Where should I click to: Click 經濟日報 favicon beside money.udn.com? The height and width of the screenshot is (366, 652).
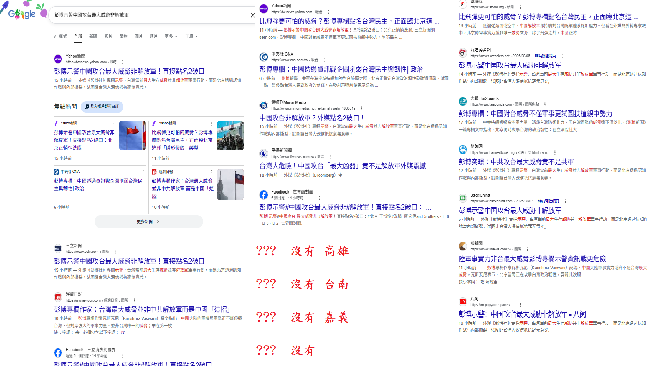(58, 297)
